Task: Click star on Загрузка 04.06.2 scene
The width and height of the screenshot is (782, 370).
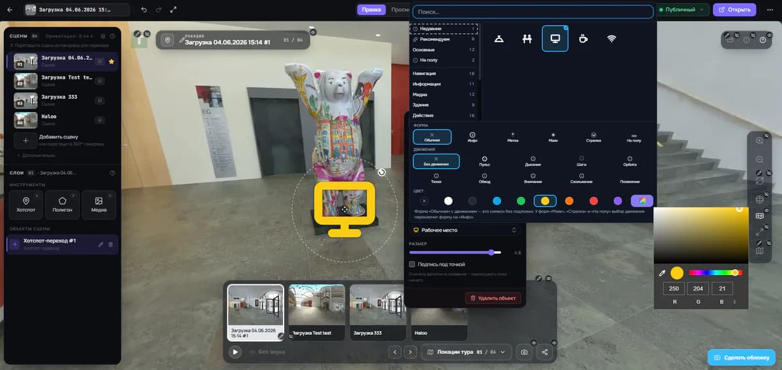Action: click(111, 62)
